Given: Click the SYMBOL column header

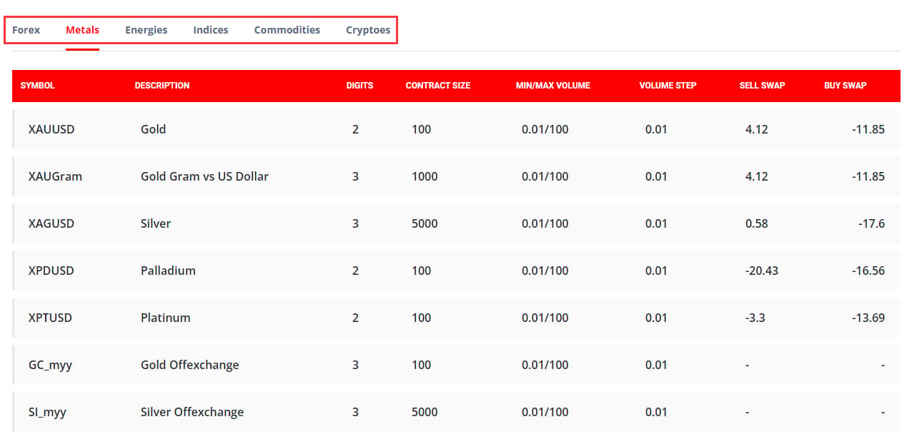Looking at the screenshot, I should [38, 86].
